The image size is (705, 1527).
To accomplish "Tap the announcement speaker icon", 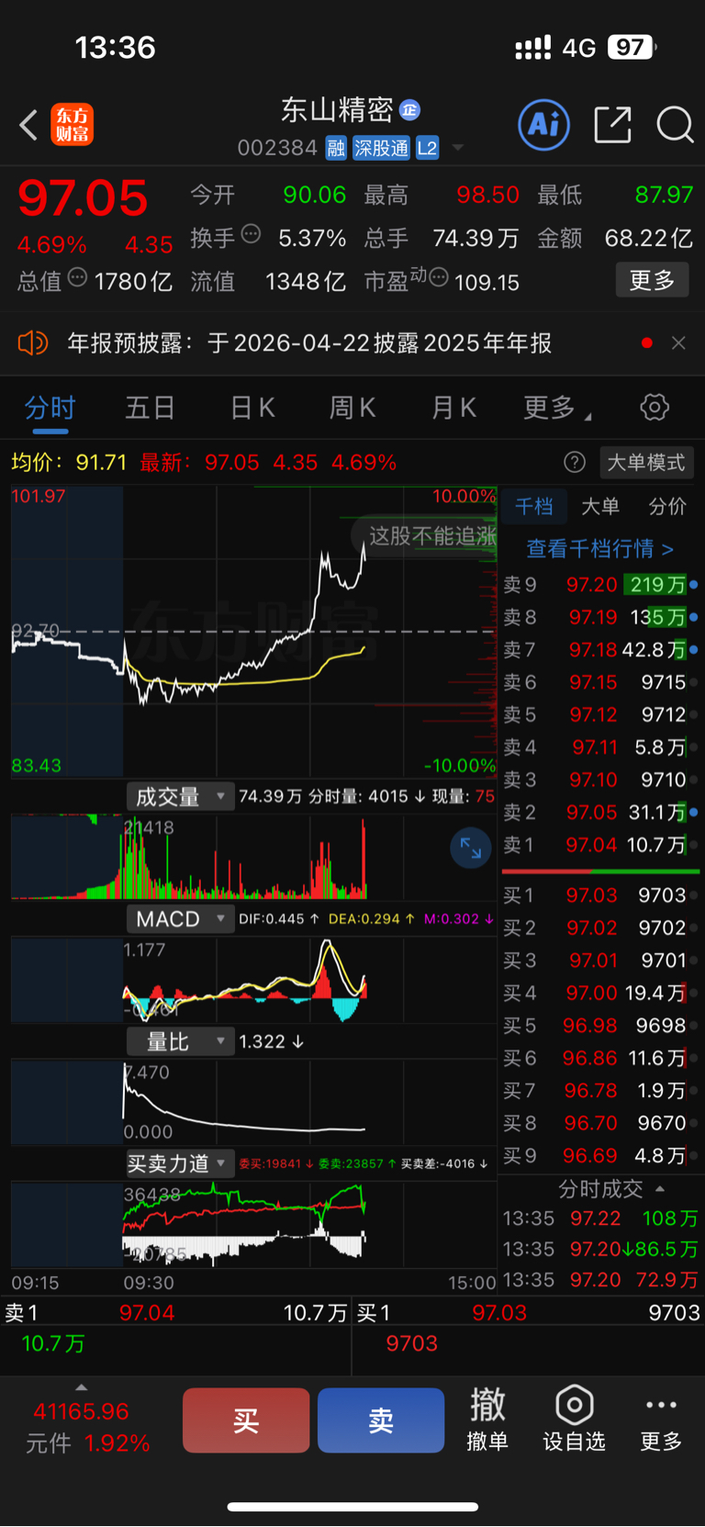I will click(x=32, y=343).
